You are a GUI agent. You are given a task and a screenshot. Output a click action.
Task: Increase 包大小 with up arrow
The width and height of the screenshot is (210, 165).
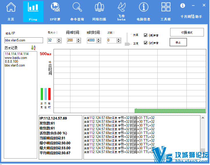tap(59, 39)
